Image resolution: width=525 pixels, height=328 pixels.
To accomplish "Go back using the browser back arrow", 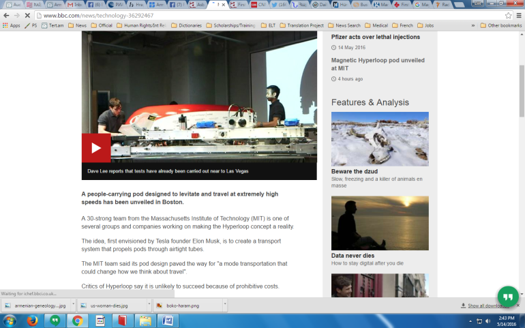I will (6, 16).
